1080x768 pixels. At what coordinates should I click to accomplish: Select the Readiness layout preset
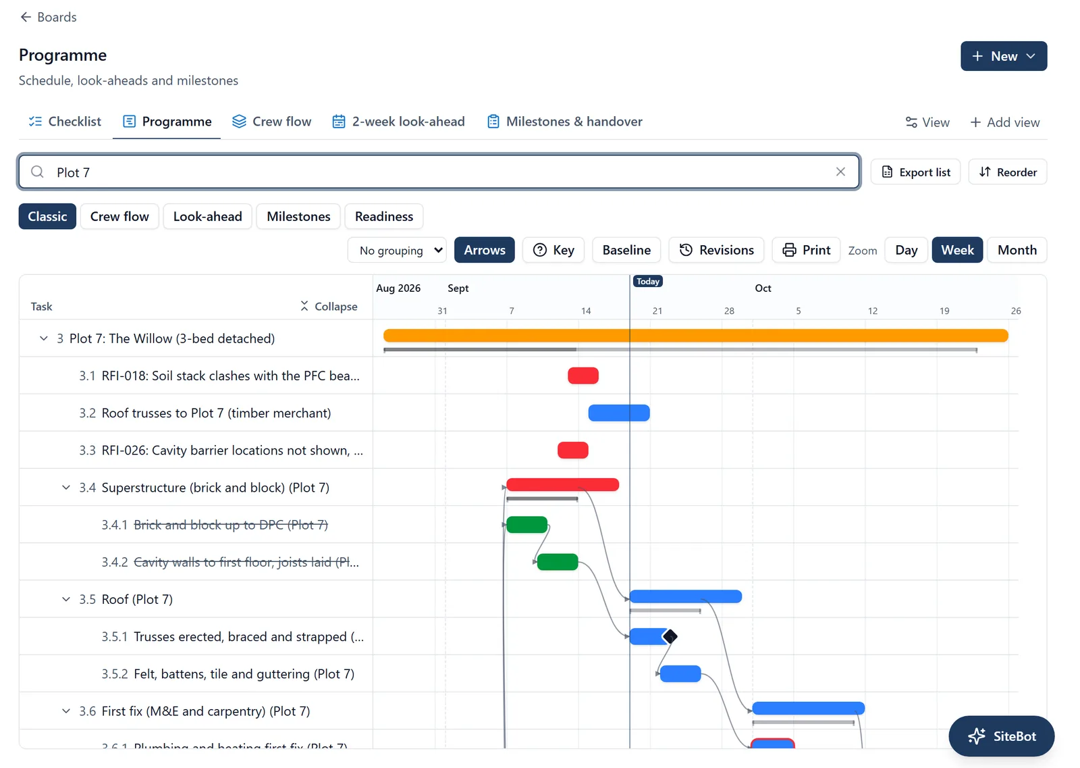[384, 217]
